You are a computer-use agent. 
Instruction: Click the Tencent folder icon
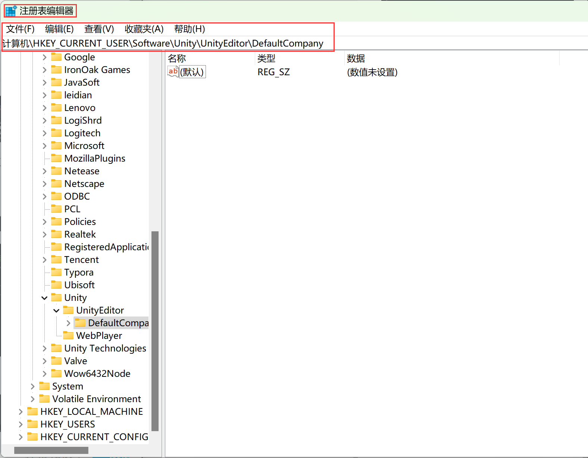pyautogui.click(x=56, y=260)
